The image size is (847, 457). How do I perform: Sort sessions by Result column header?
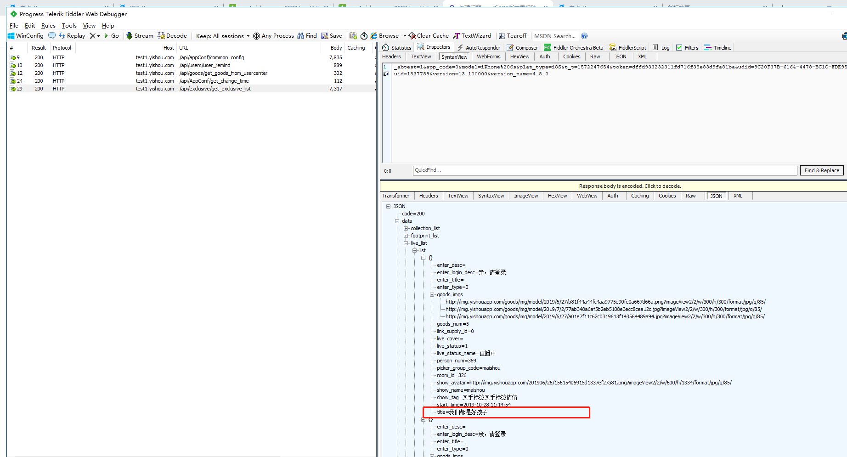click(39, 48)
